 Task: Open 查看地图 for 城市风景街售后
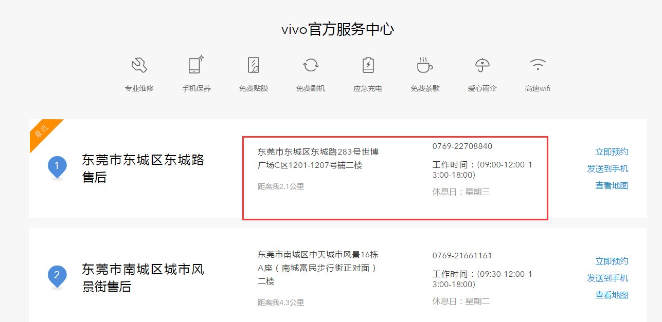click(x=612, y=295)
